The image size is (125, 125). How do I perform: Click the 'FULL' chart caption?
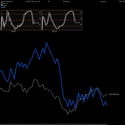point(54,31)
